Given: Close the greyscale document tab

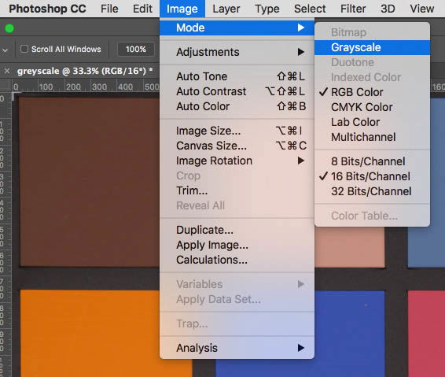Looking at the screenshot, I should (7, 71).
